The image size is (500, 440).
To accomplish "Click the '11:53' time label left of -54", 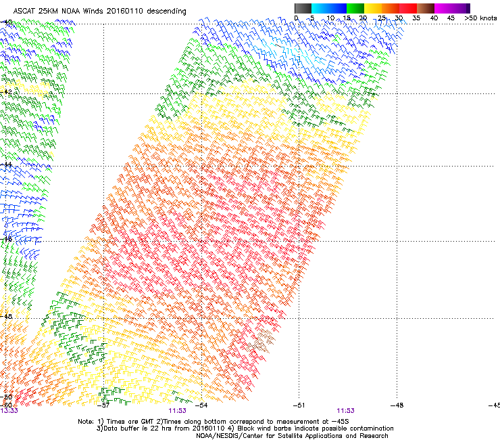I will click(177, 411).
